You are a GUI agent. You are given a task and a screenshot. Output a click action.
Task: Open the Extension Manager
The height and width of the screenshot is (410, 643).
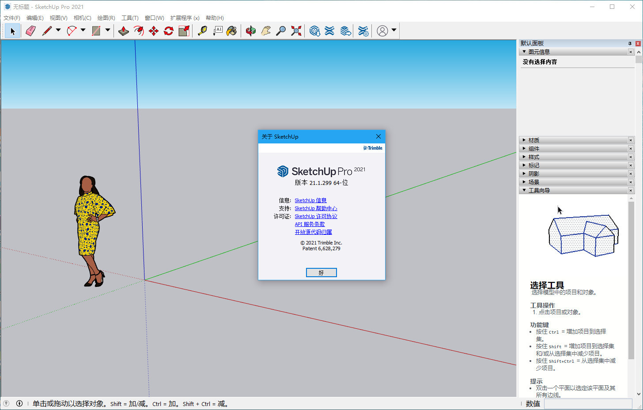coord(363,31)
